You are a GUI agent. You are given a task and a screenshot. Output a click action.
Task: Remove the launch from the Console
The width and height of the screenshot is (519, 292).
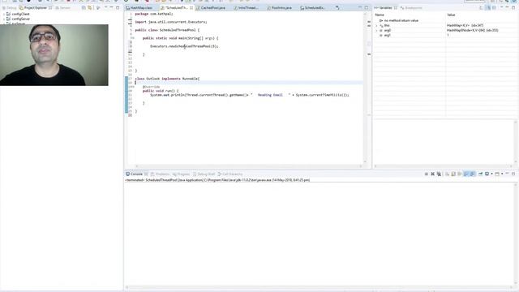[432, 174]
